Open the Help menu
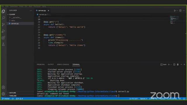 point(44,6)
